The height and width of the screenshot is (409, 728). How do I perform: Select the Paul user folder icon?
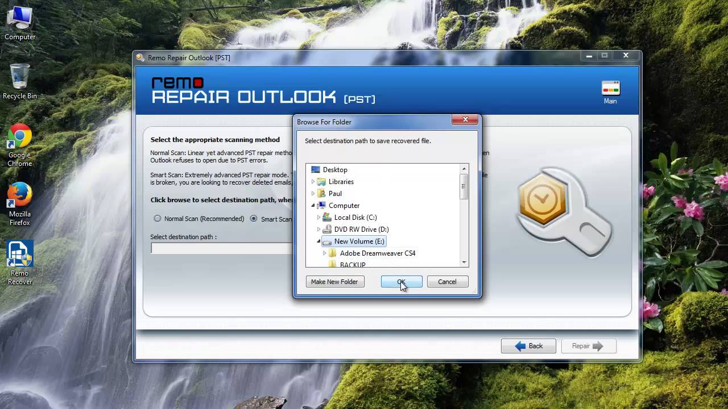click(321, 193)
